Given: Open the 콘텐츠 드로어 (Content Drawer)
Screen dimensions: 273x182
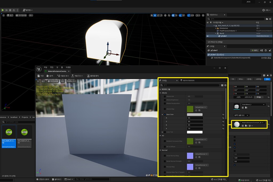Looking at the screenshot, I should [43, 179].
